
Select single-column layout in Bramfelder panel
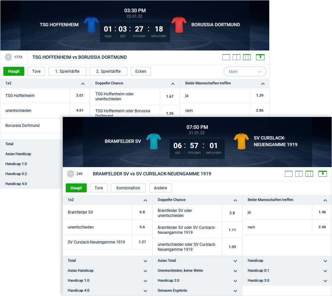[x=289, y=174]
